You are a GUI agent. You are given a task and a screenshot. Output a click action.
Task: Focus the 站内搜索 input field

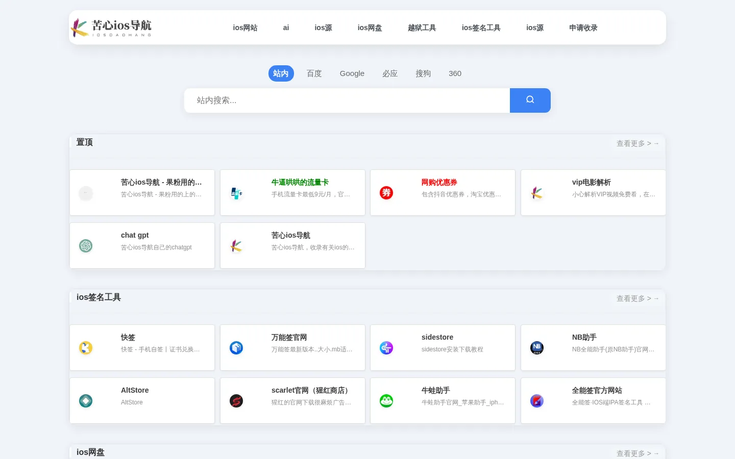point(347,100)
